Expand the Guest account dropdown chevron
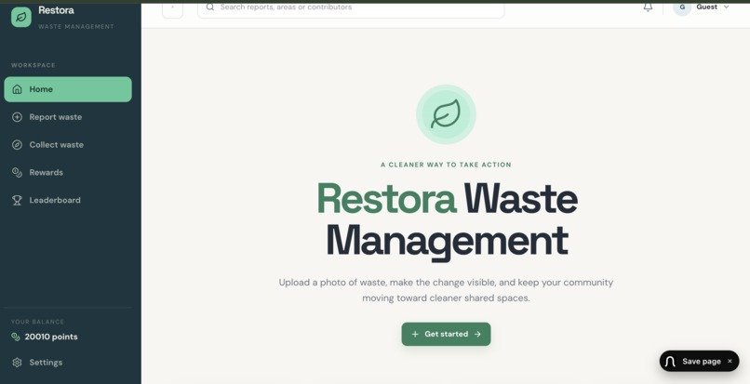 point(726,7)
